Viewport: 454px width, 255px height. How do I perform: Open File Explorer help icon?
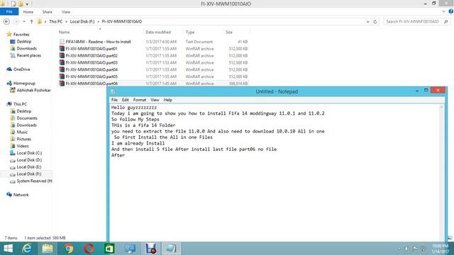451,11
